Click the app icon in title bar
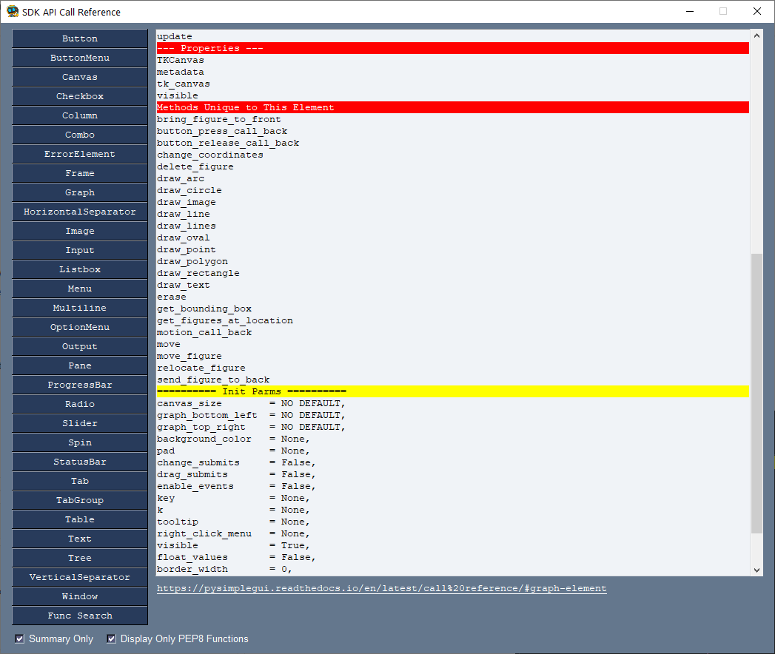The height and width of the screenshot is (654, 775). [x=13, y=11]
